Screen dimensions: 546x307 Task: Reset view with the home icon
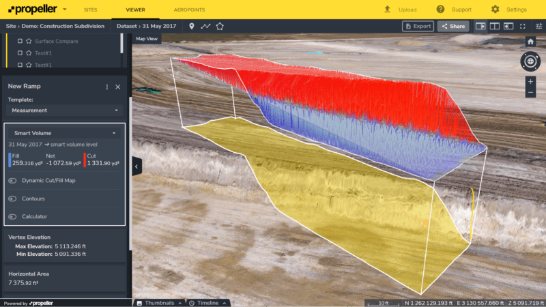pyautogui.click(x=530, y=42)
